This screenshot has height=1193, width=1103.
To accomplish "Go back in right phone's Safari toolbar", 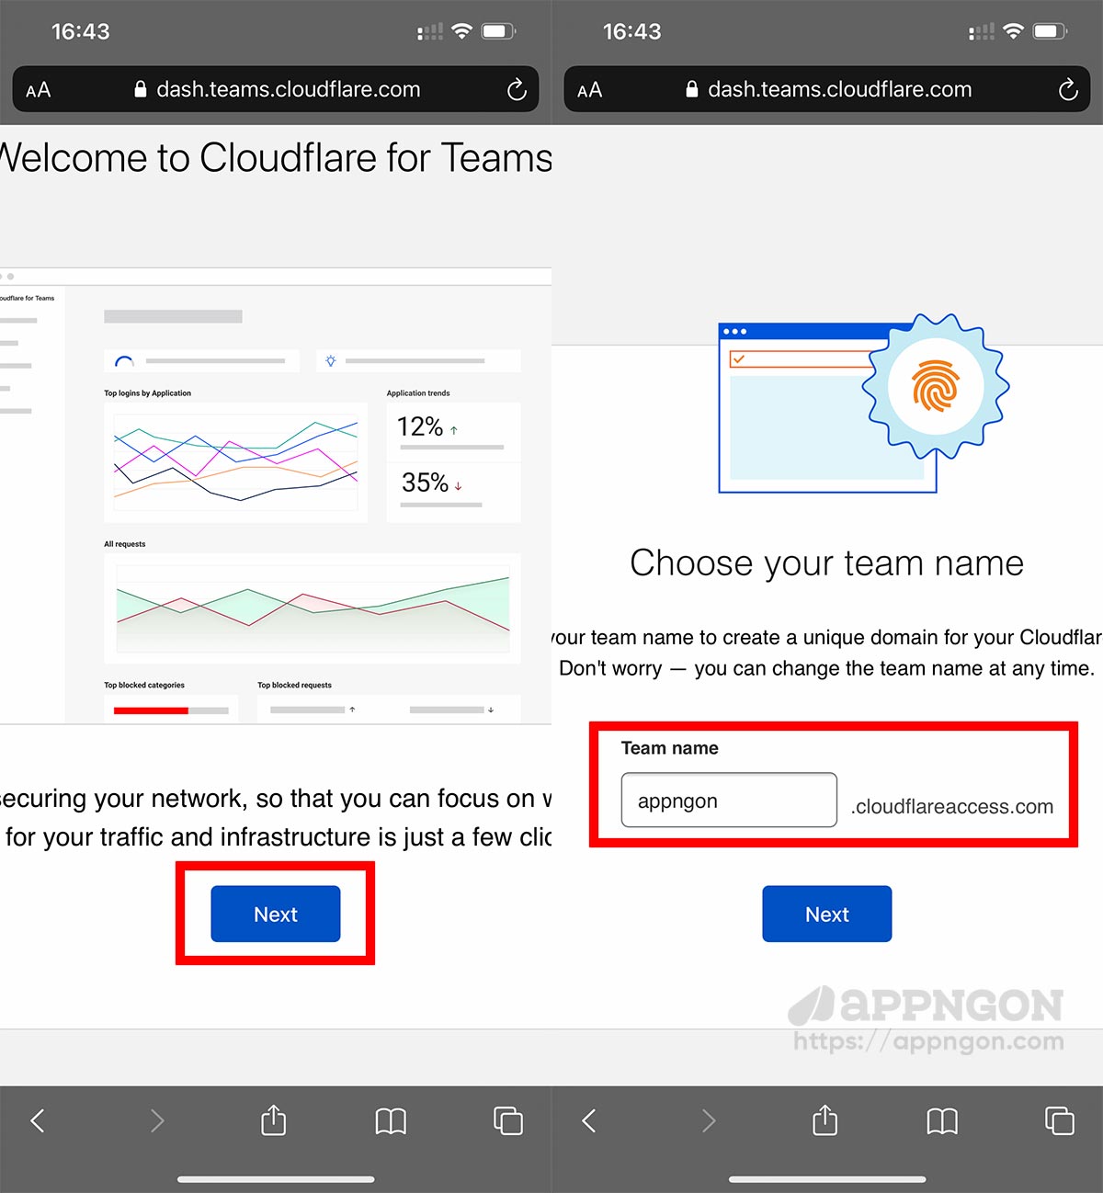I will 589,1120.
